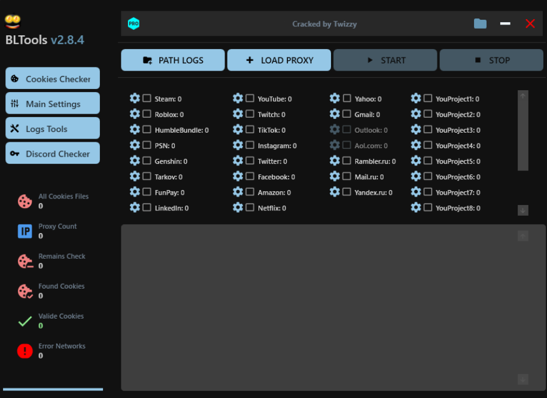
Task: Click the 'BLTools v2.8.4' title text
Action: point(45,39)
